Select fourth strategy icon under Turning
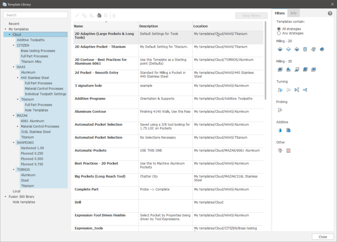This screenshot has width=337, height=242. coord(305,90)
